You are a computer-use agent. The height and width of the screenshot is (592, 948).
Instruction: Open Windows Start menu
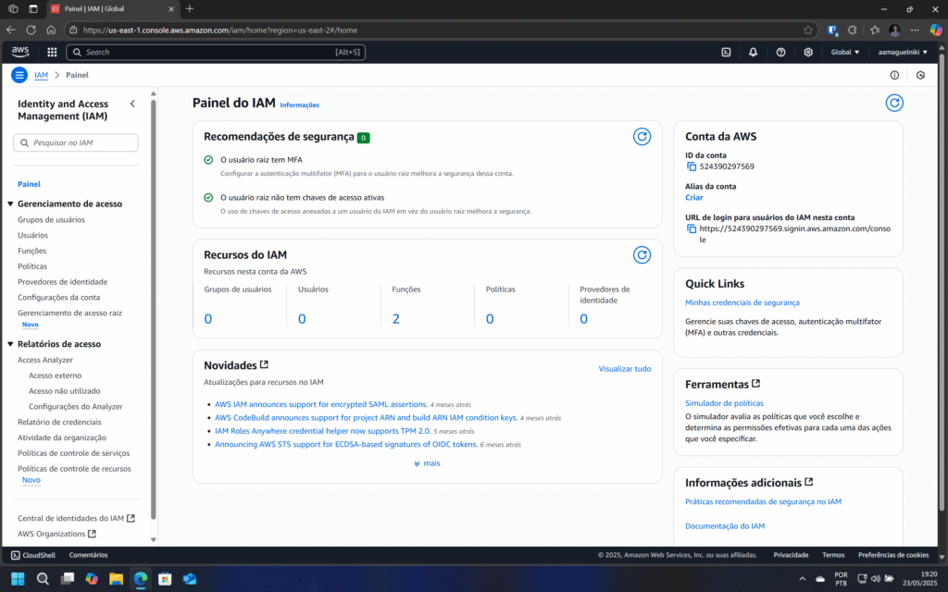pos(18,579)
